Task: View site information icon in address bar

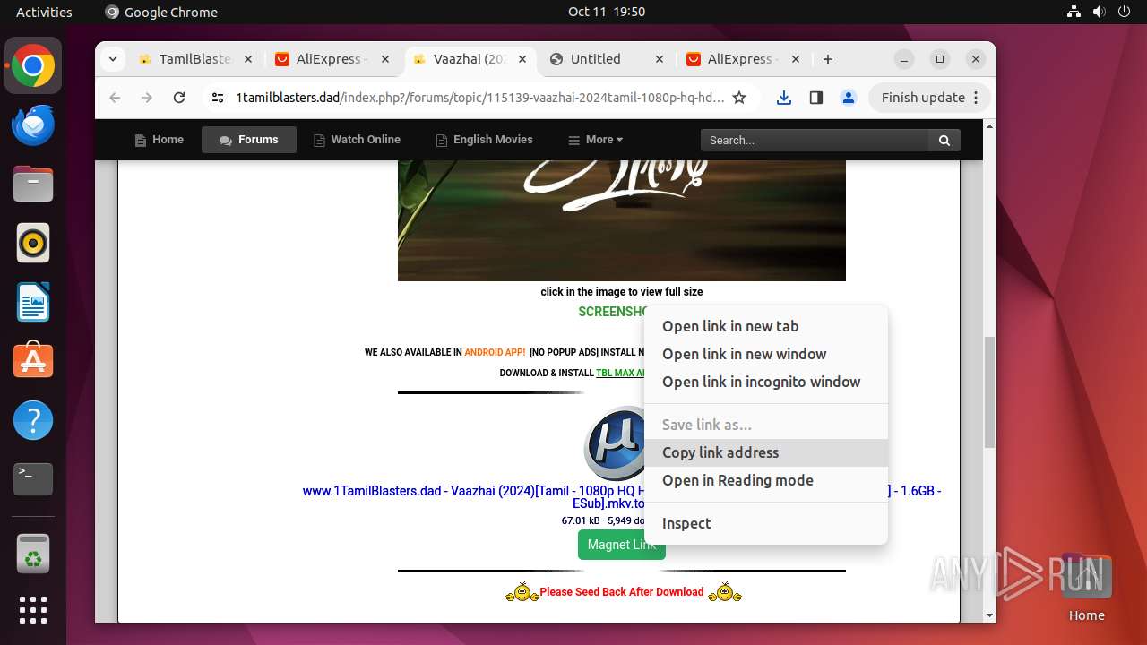Action: click(218, 98)
